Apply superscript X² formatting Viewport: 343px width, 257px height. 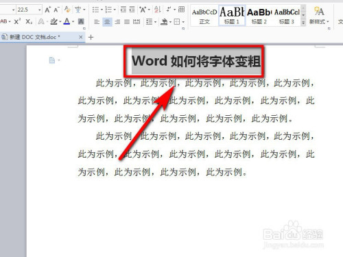pos(17,22)
